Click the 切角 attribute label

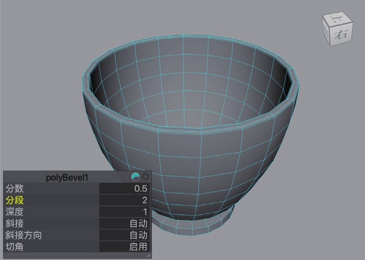click(15, 246)
